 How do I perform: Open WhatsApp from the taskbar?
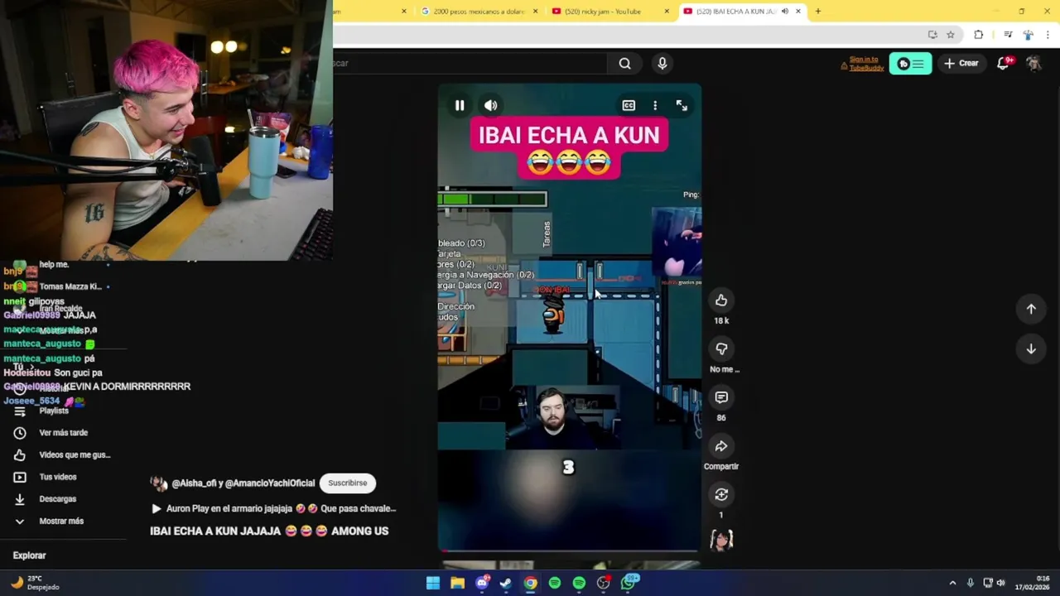[629, 583]
